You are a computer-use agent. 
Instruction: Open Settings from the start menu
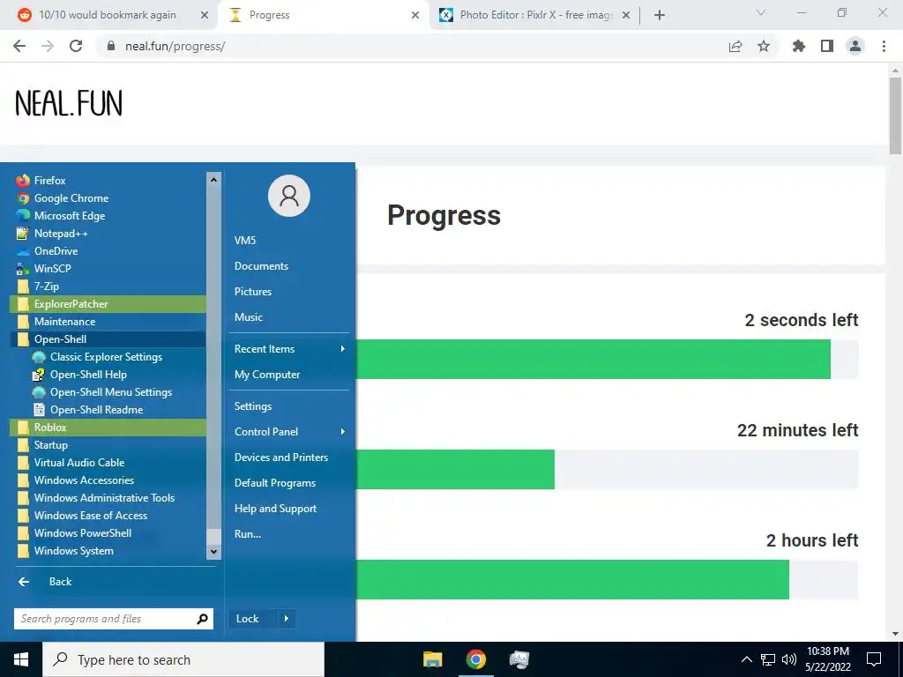click(x=289, y=406)
